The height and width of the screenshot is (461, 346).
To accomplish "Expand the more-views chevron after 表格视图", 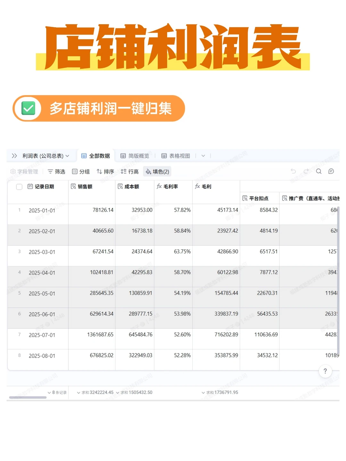I will pyautogui.click(x=203, y=156).
